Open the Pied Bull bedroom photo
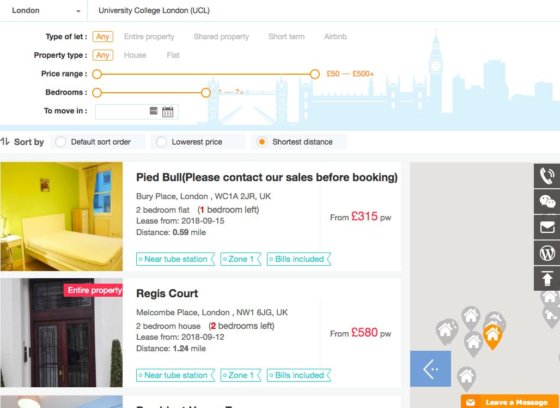 point(62,217)
